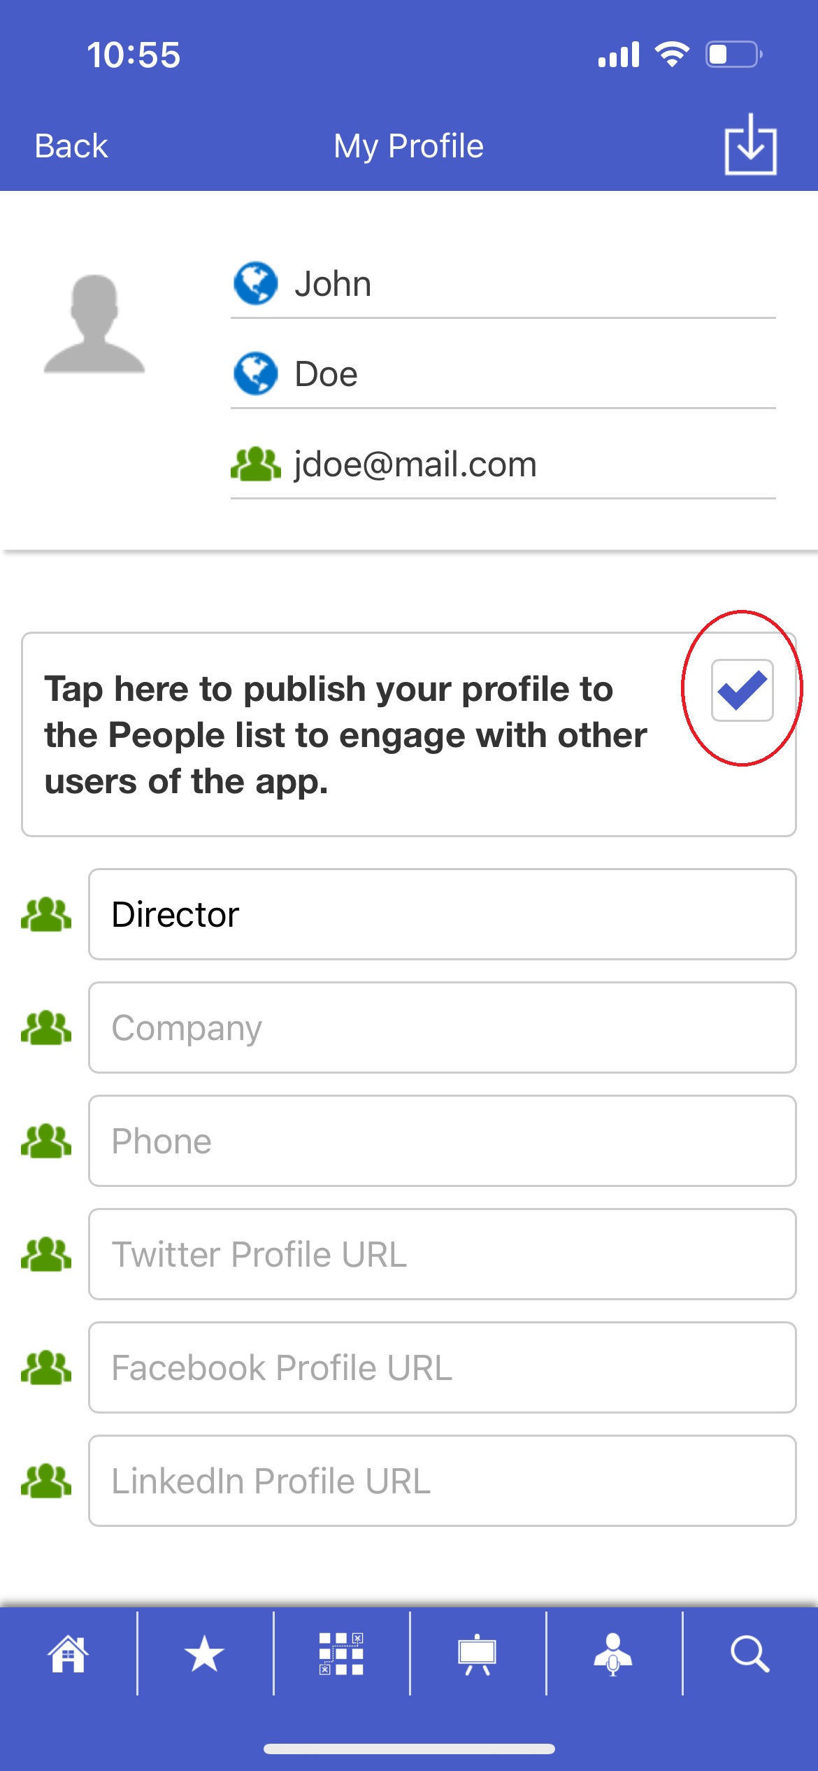Image resolution: width=818 pixels, height=1771 pixels.
Task: Open the Favorites star tab
Action: coord(204,1653)
